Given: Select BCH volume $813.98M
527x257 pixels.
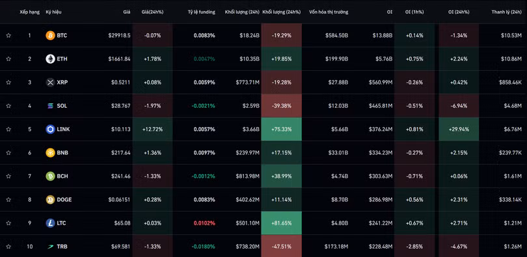Looking at the screenshot, I should click(248, 177).
